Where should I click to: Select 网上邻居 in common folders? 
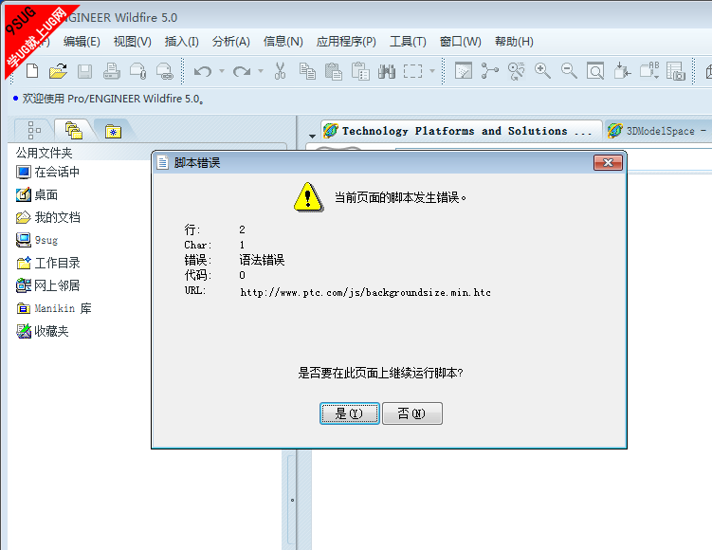[48, 285]
